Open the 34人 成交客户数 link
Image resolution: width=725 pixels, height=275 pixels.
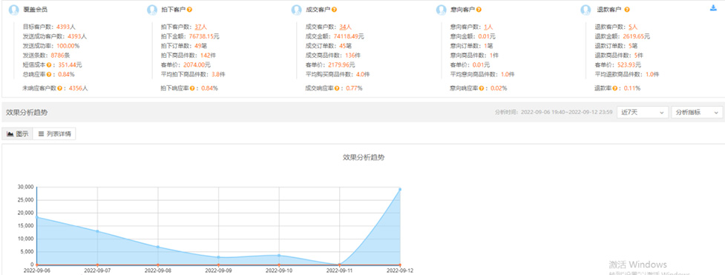(345, 27)
